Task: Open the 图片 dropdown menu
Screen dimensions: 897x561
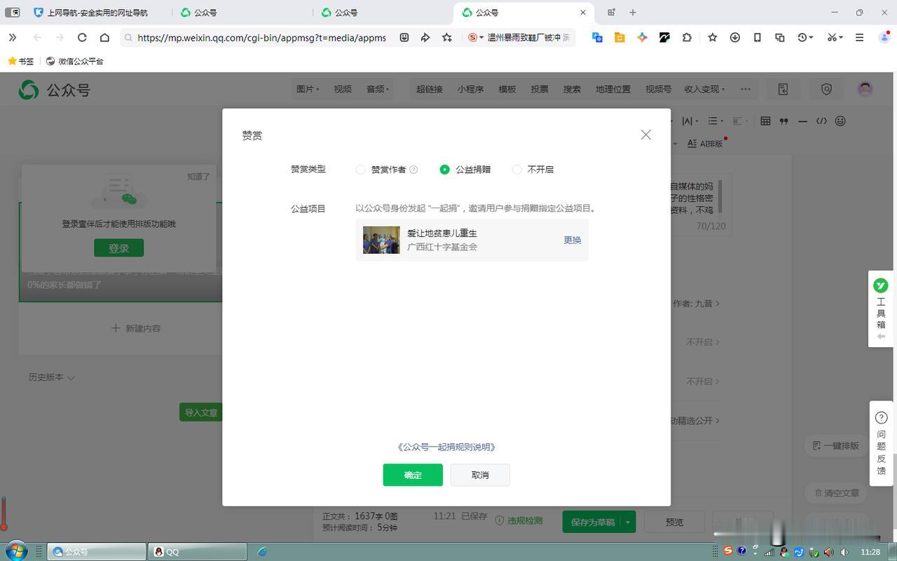Action: click(x=307, y=89)
